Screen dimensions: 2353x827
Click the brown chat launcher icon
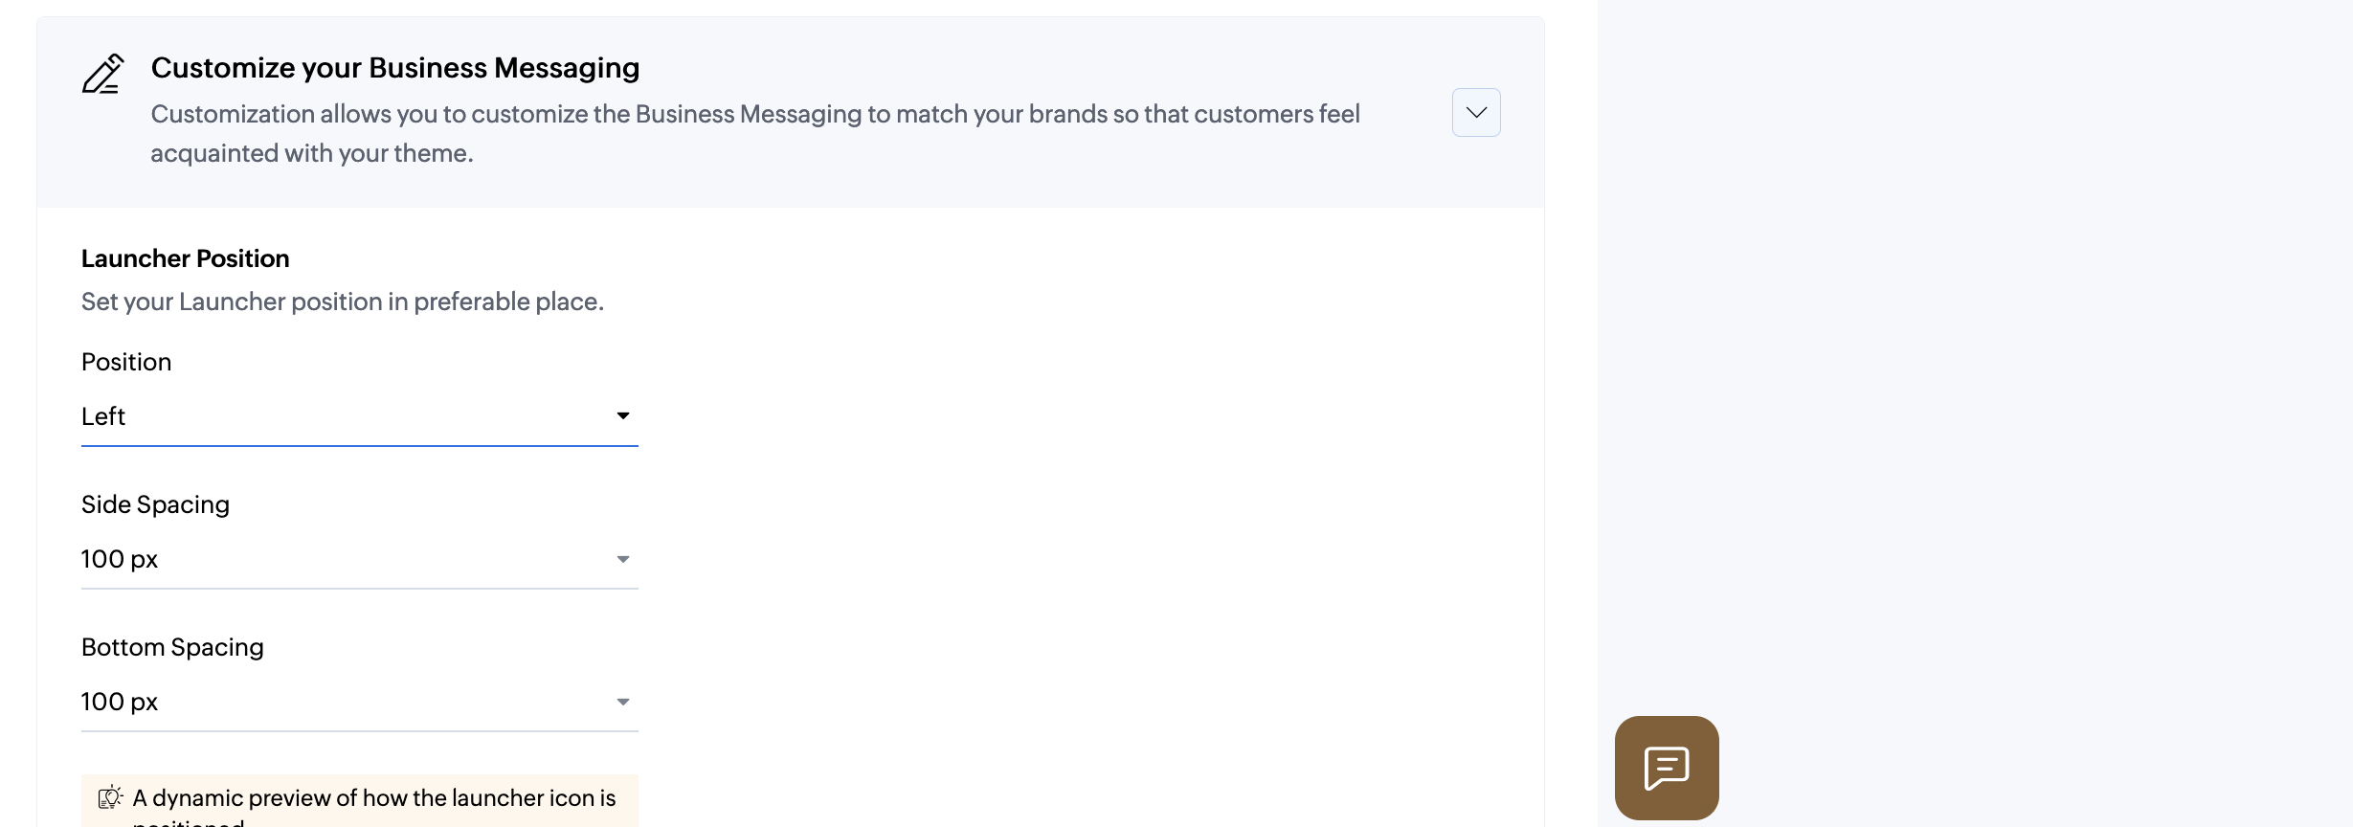[x=1666, y=768]
